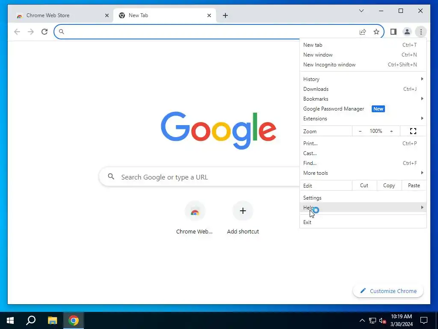Open the profile avatar icon
The height and width of the screenshot is (329, 438).
coord(407,32)
